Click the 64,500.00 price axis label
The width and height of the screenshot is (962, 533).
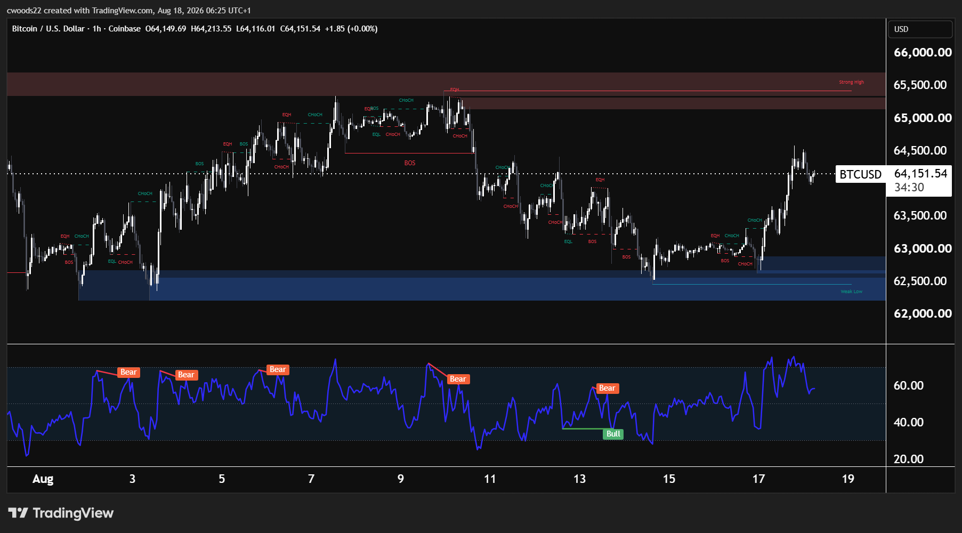click(x=920, y=151)
